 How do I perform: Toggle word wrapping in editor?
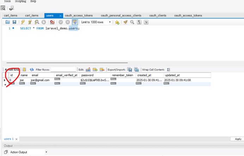(x=146, y=22)
